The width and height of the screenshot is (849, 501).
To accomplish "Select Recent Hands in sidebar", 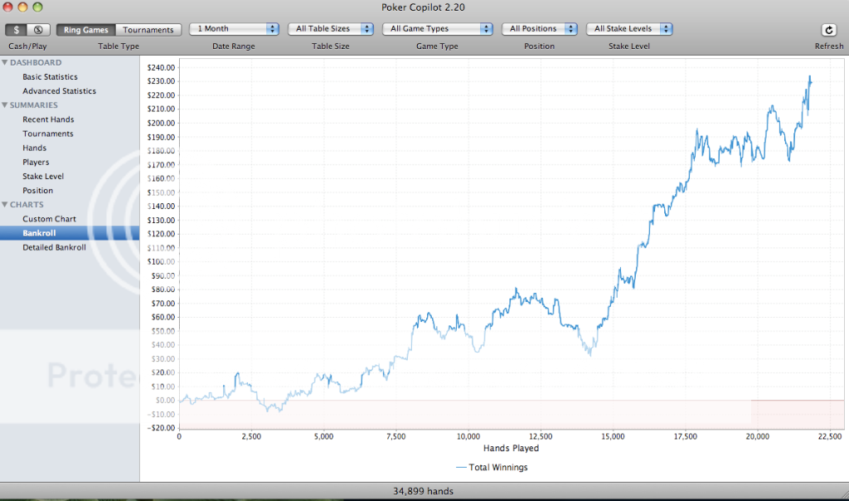I will click(x=48, y=119).
